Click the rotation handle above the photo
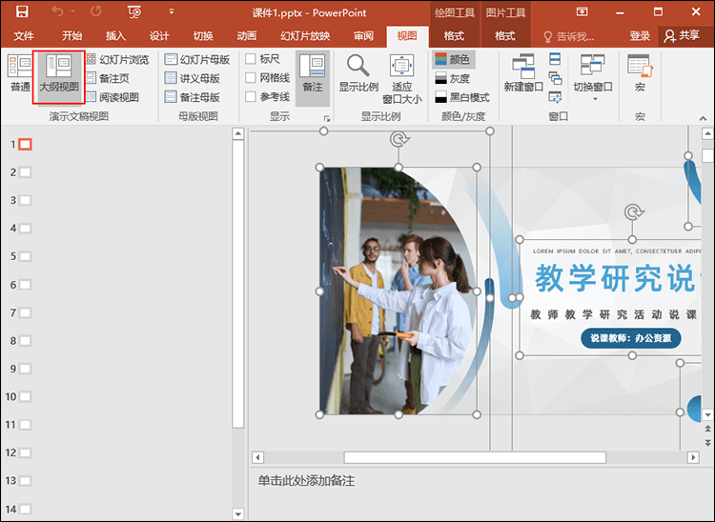The width and height of the screenshot is (715, 522). (x=399, y=139)
